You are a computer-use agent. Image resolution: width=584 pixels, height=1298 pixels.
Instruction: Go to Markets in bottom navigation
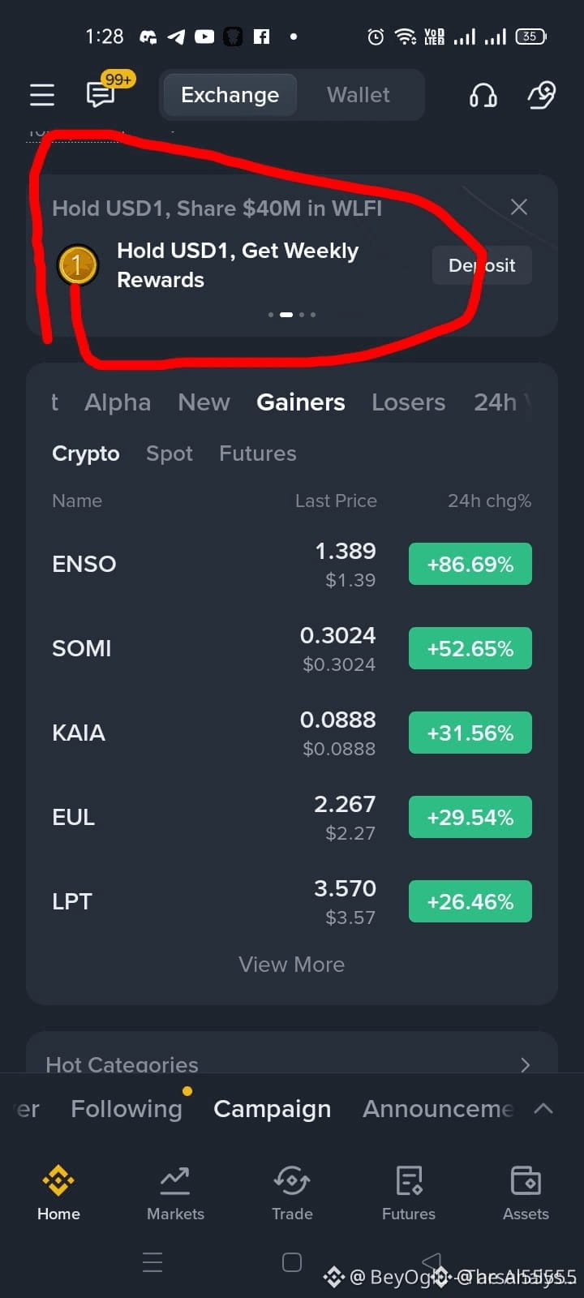pos(175,1193)
